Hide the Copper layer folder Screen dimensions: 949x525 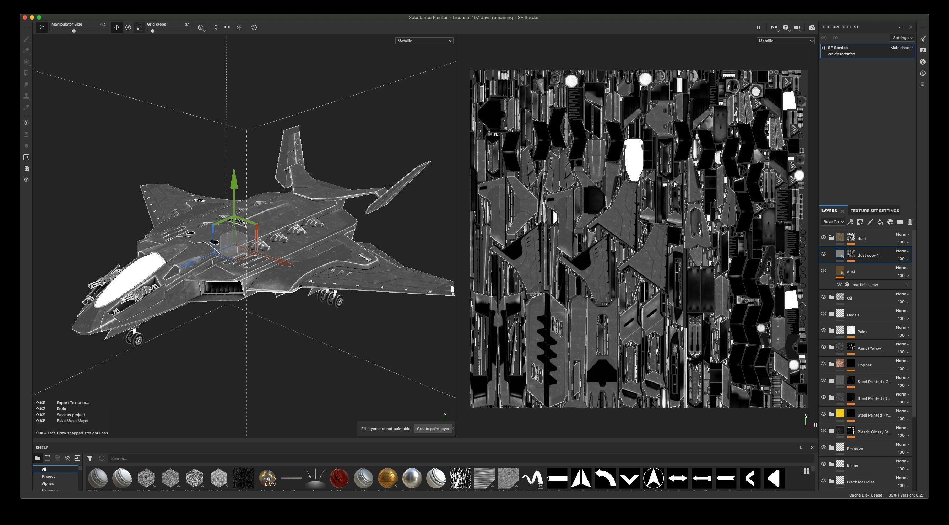823,364
